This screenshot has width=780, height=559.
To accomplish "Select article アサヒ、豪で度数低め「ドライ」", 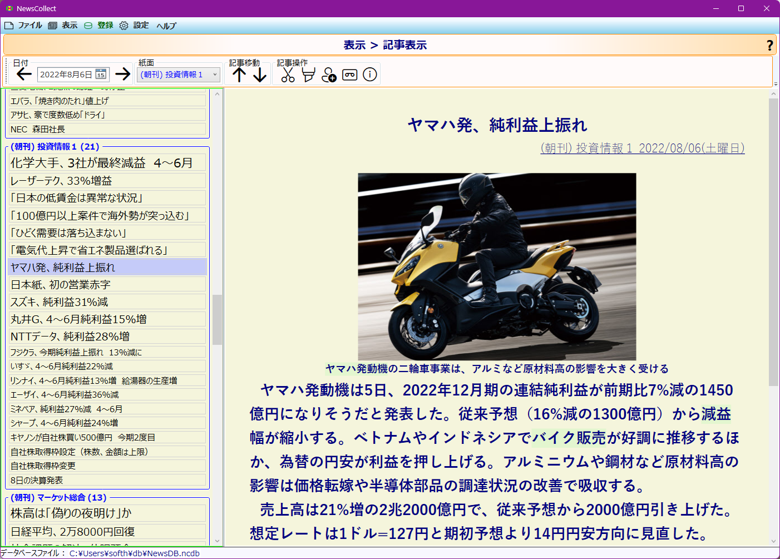I will tap(107, 115).
